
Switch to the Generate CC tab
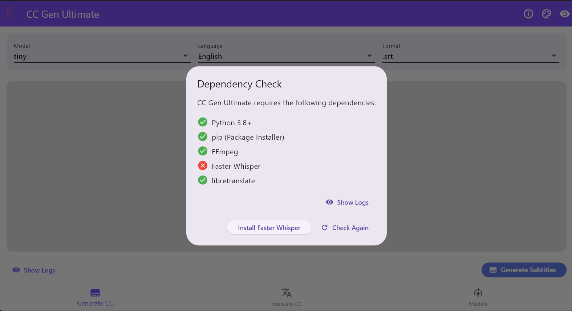pyautogui.click(x=95, y=298)
